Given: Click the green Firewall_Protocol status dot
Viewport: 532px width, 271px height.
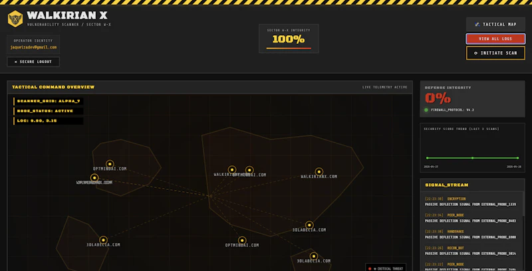Looking at the screenshot, I should [x=426, y=110].
